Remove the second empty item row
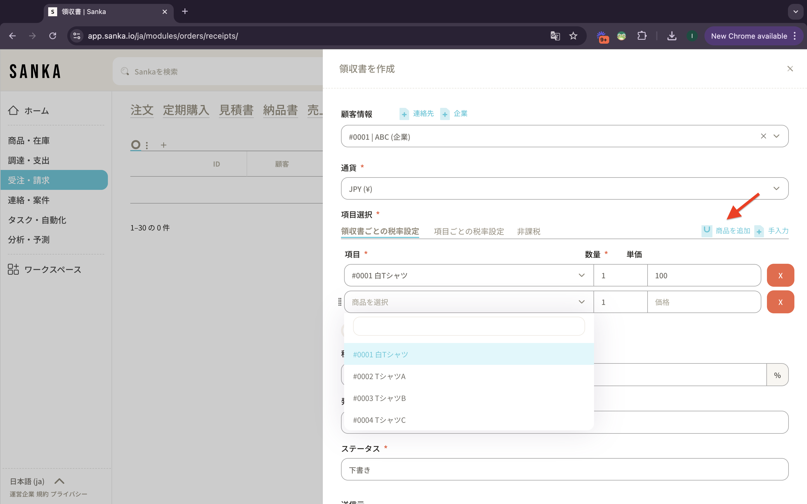Image resolution: width=807 pixels, height=504 pixels. [780, 302]
